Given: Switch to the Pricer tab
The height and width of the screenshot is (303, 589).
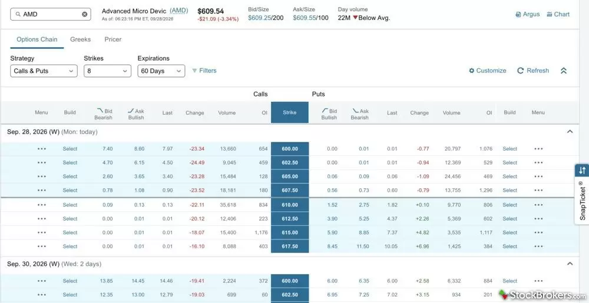Looking at the screenshot, I should click(113, 39).
